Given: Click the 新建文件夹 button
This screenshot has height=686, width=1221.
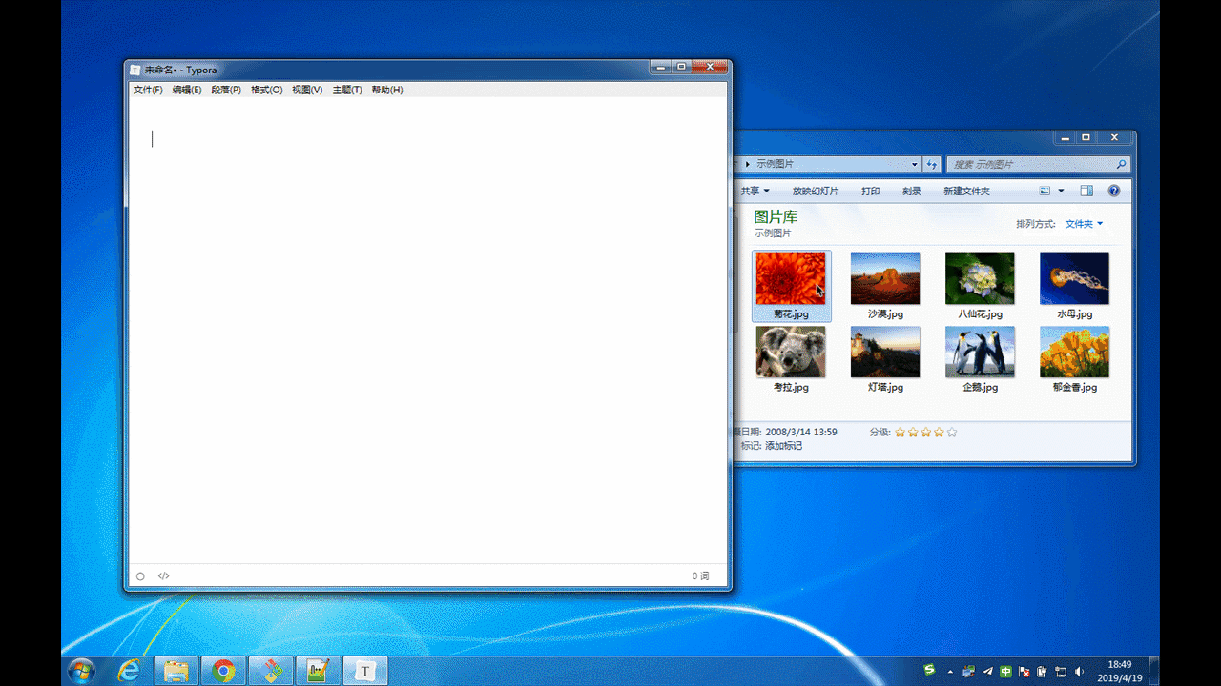Looking at the screenshot, I should coord(965,191).
